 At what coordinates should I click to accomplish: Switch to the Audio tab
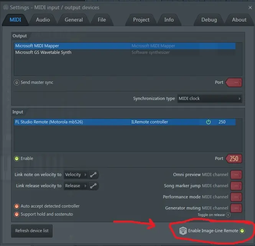coord(43,20)
